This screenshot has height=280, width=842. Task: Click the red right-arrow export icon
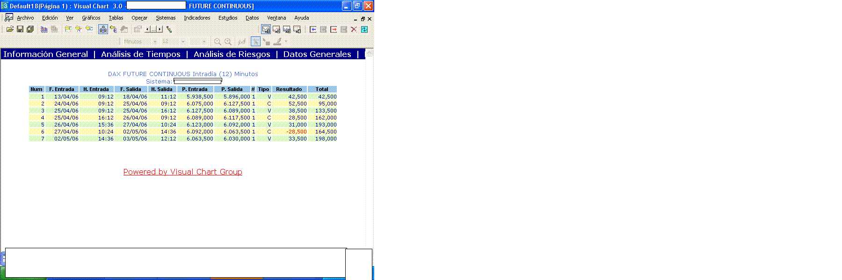tap(334, 29)
